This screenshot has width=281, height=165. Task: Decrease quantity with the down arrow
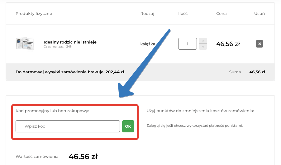click(x=203, y=47)
